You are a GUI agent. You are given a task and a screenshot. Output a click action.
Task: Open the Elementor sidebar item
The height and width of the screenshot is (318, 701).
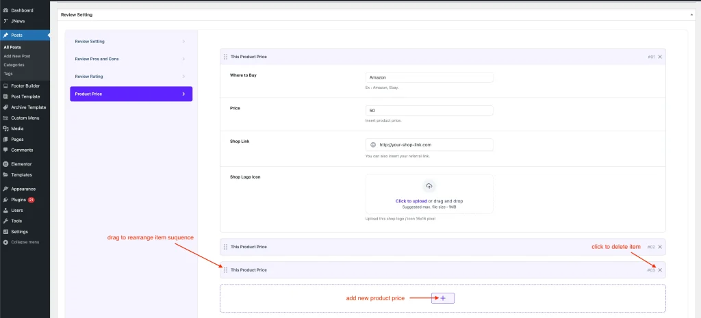point(21,164)
